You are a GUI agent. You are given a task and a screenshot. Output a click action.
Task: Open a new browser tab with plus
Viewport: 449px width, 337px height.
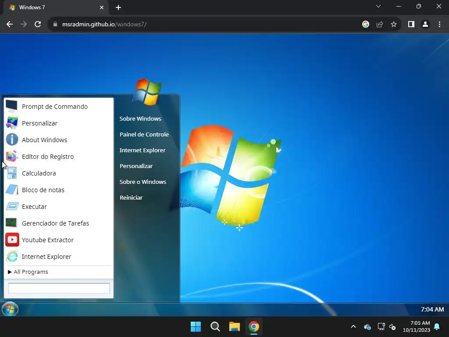[118, 7]
